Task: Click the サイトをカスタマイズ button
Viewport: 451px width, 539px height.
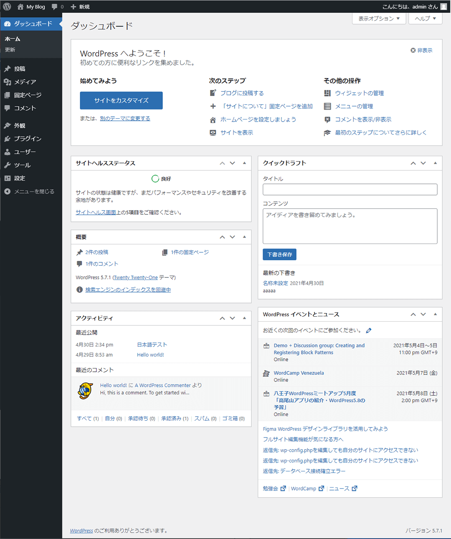Action: coord(121,100)
